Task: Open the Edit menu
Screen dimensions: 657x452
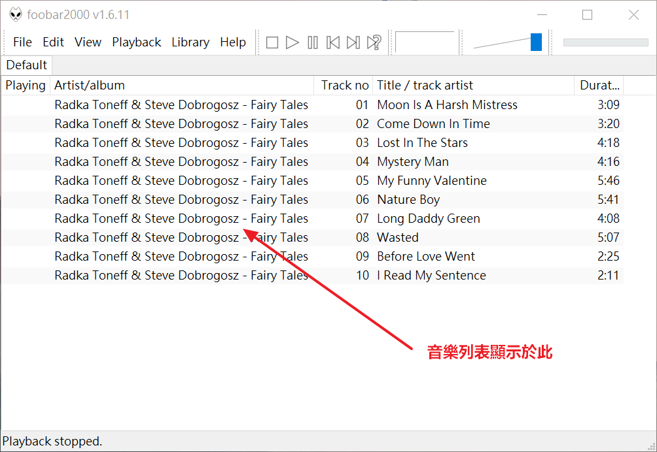Action: 53,42
